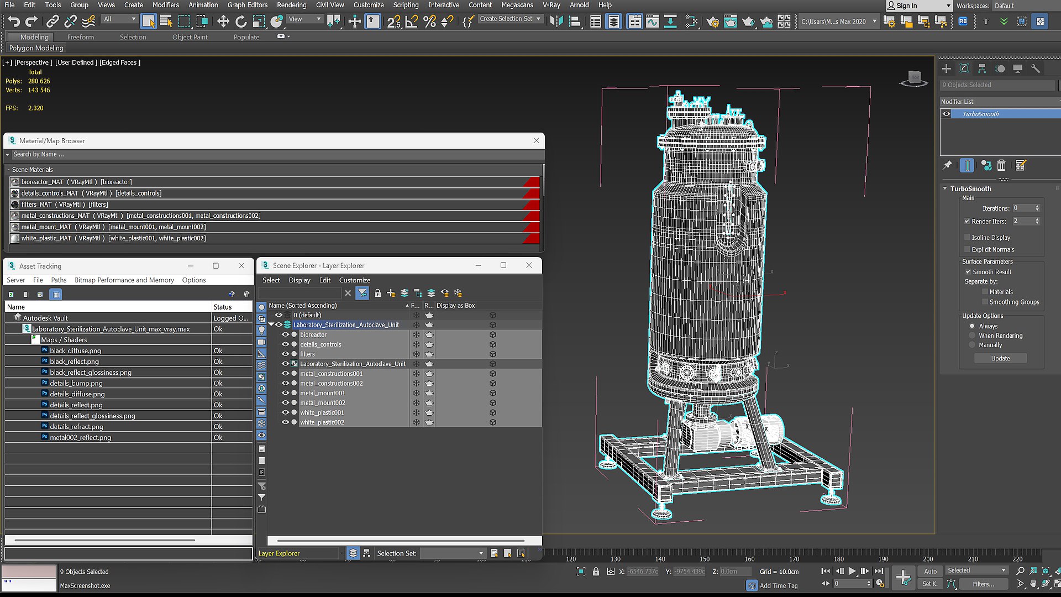Select the Rotate transform tool
Image resolution: width=1061 pixels, height=597 pixels.
(241, 21)
